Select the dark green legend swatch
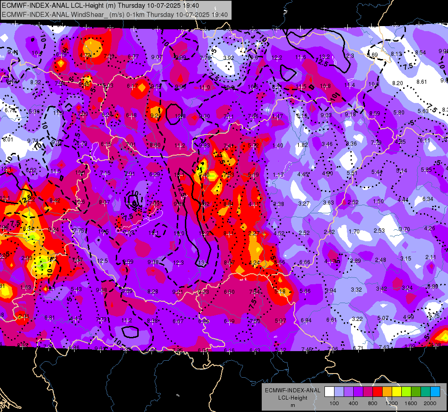Screen dimensions: 448x412 point(416,391)
